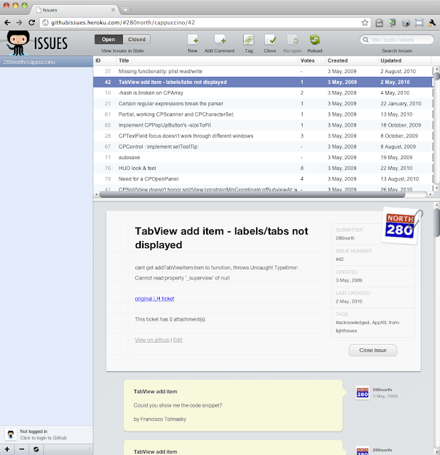Click the search issues field
440x455 pixels.
tap(397, 40)
